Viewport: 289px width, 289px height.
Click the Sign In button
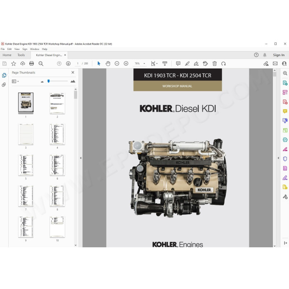279,55
